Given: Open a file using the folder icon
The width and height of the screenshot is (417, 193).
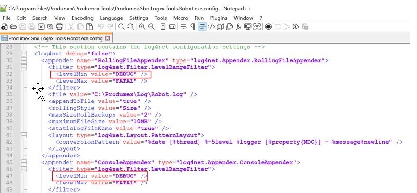Looking at the screenshot, I should (x=14, y=27).
